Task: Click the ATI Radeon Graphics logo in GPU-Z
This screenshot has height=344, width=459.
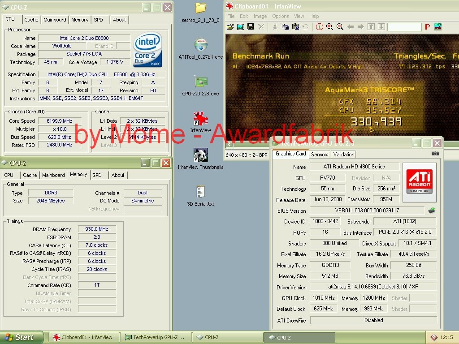Action: [x=419, y=182]
